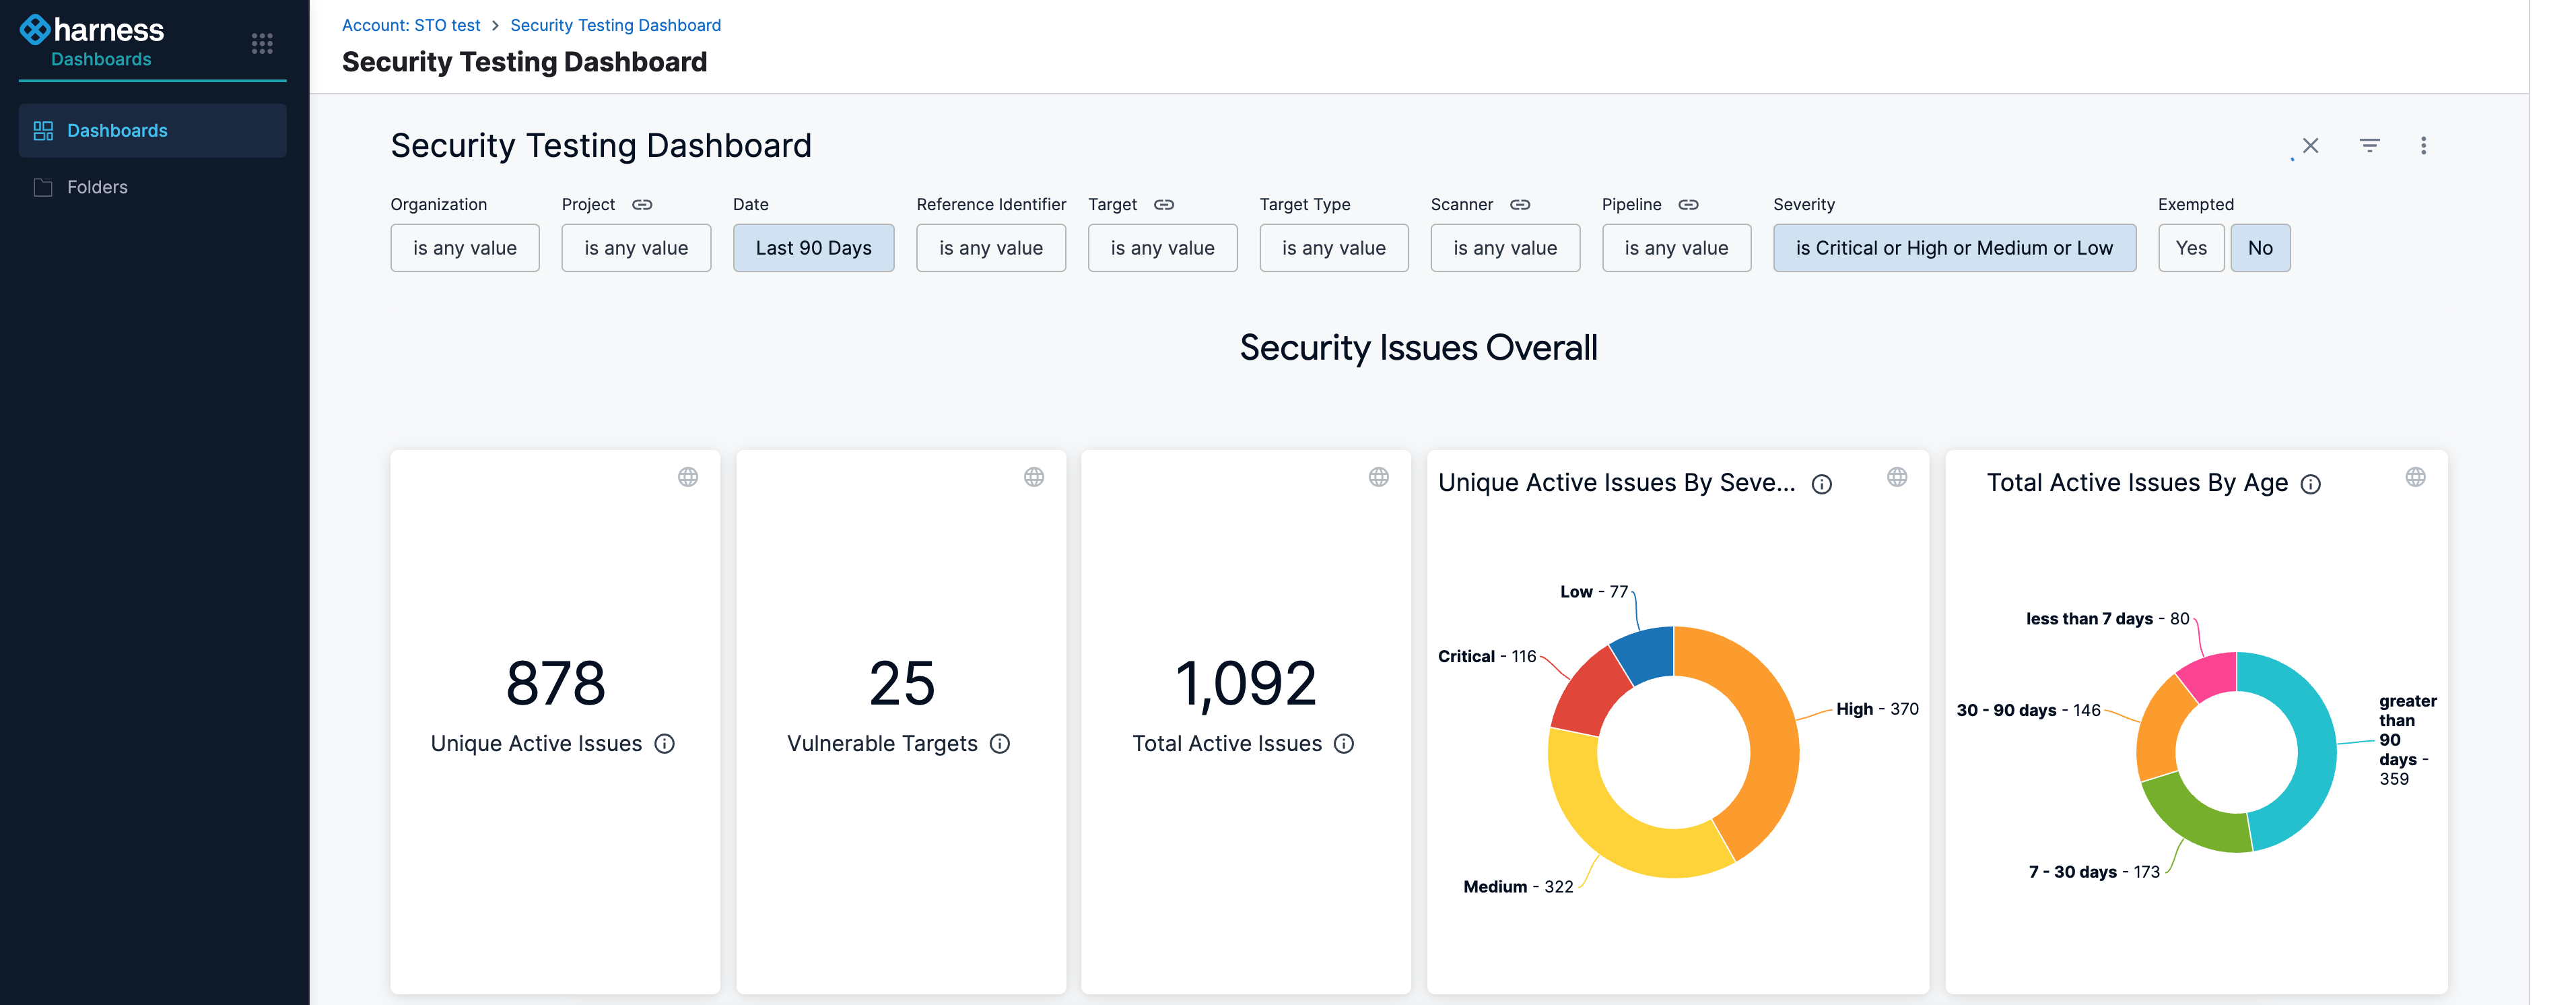Click the Account: STO test breadcrumb link
2576x1005 pixels.
point(411,25)
